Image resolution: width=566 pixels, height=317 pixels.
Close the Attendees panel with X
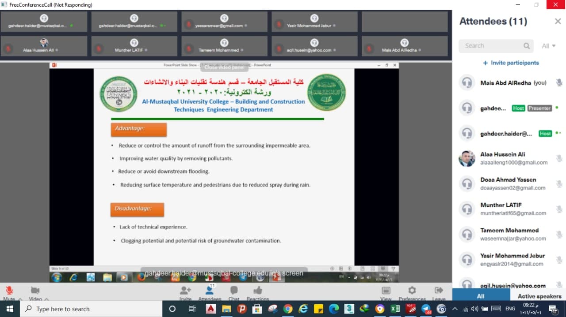pyautogui.click(x=558, y=21)
